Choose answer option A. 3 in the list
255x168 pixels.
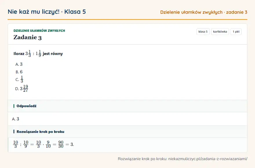click(19, 64)
